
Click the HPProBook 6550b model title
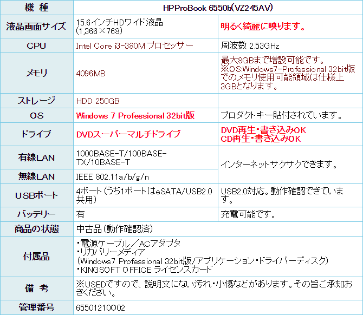pyautogui.click(x=217, y=8)
